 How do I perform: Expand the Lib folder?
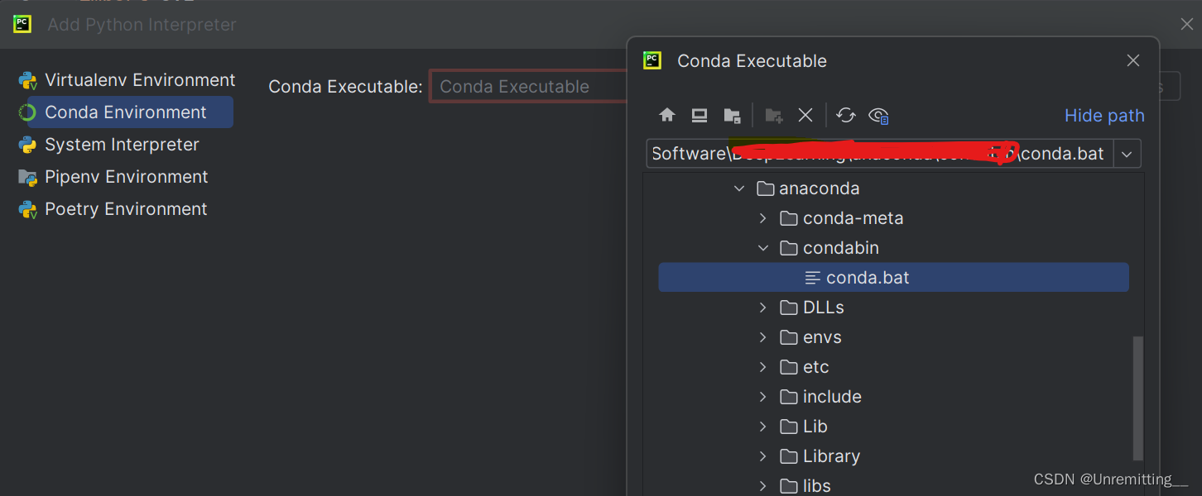coord(763,427)
